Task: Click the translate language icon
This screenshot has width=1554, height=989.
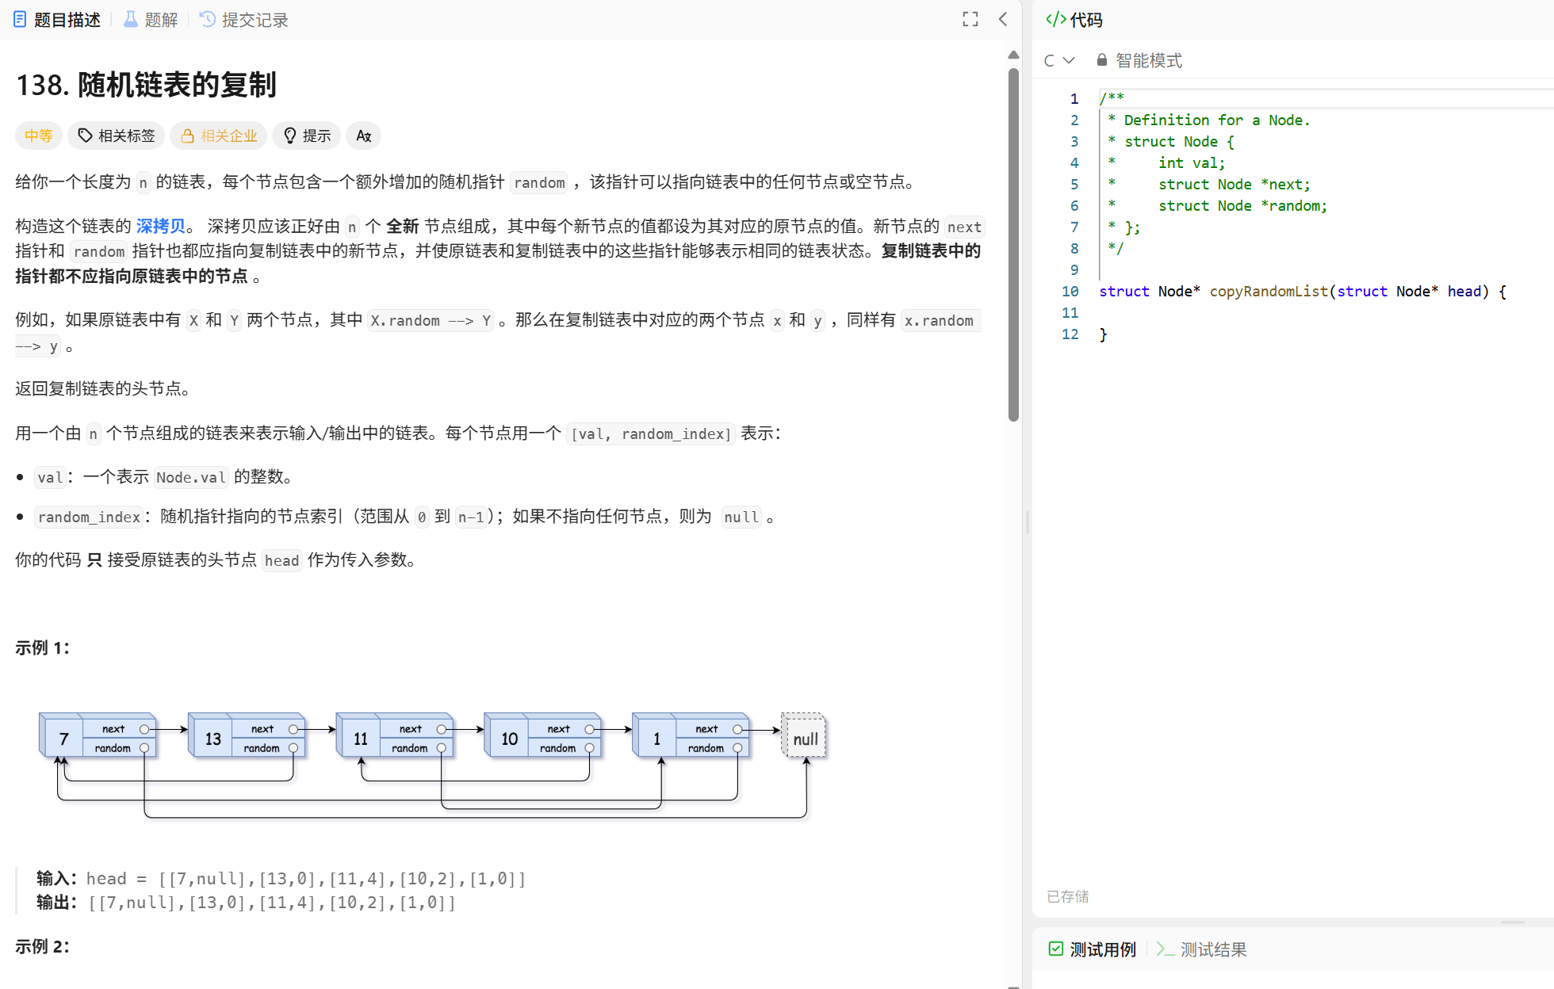Action: (x=364, y=136)
